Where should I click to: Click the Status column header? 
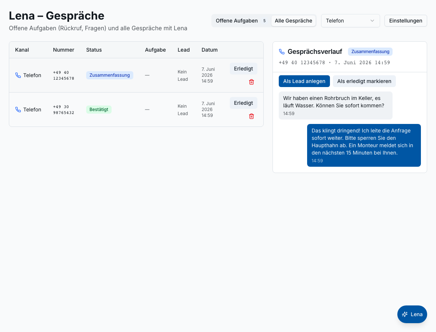(94, 50)
